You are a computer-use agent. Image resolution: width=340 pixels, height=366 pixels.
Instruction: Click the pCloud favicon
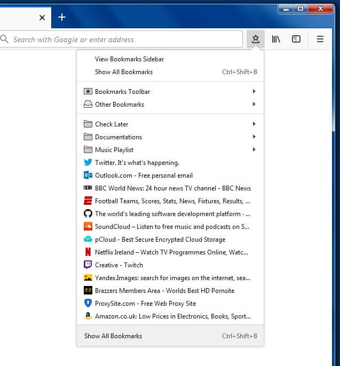(x=88, y=239)
